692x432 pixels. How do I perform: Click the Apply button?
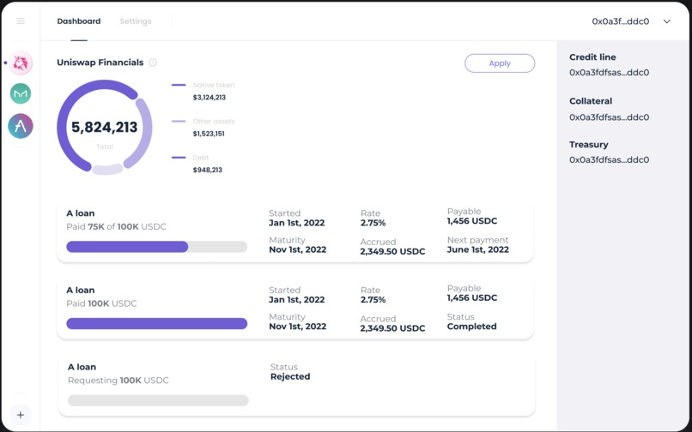pyautogui.click(x=500, y=63)
